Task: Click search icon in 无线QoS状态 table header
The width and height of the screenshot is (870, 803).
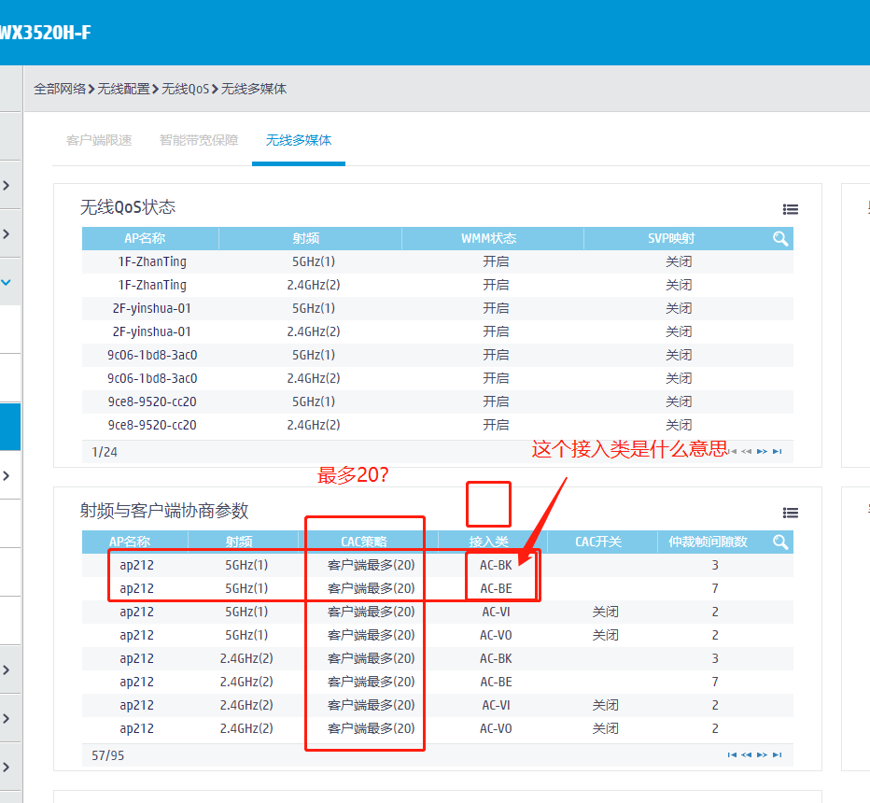Action: pyautogui.click(x=780, y=239)
